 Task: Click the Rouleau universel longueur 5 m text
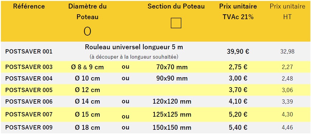pyautogui.click(x=134, y=47)
